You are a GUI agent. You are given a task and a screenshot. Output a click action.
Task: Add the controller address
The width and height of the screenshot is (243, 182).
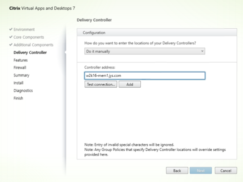(x=130, y=84)
